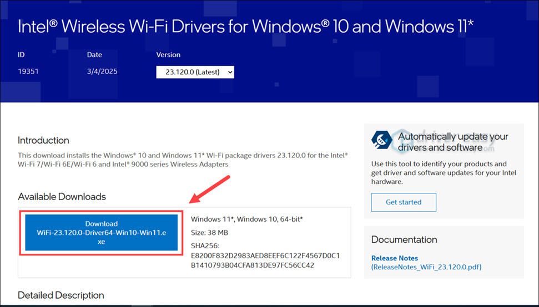Click the Available Downloads heading

62,197
